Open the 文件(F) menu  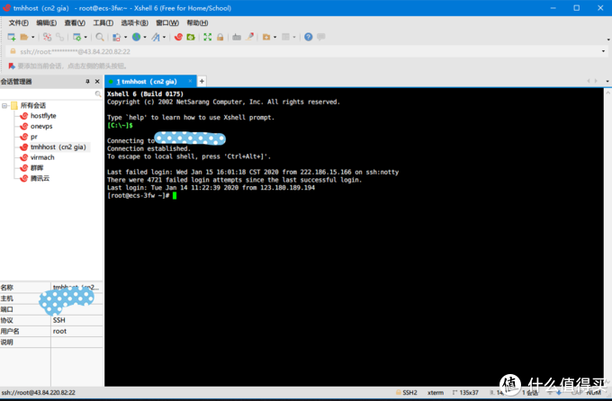click(18, 22)
